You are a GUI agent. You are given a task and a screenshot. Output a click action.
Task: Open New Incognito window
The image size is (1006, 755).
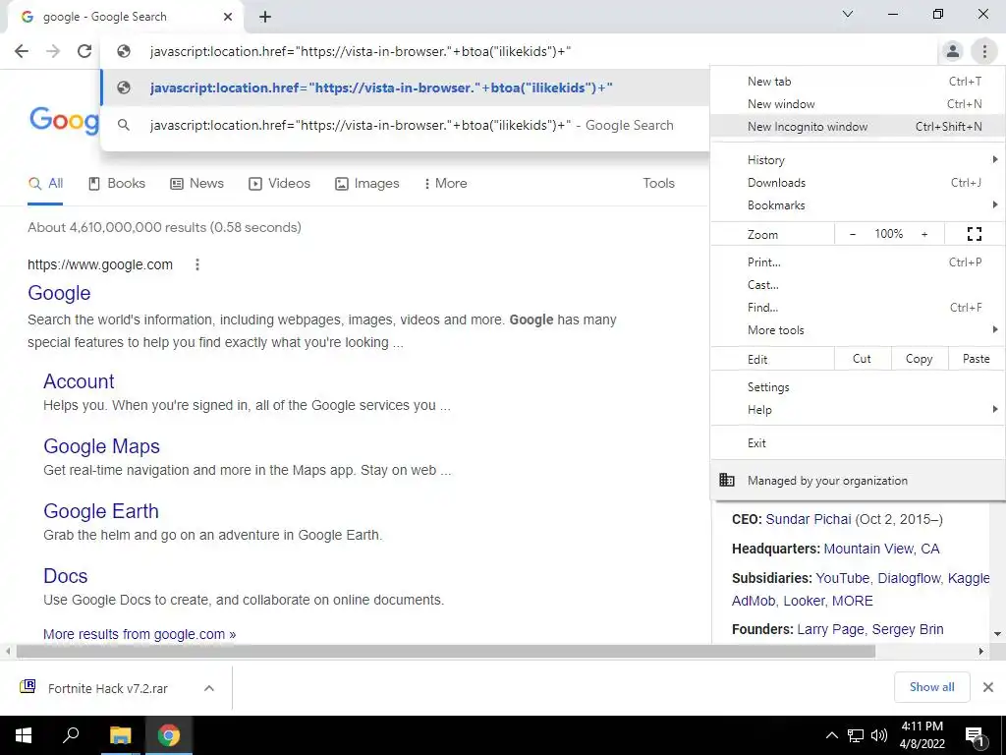point(859,127)
